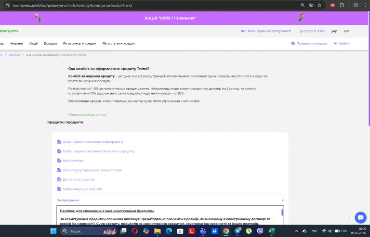Viewport: 370px width, 237px height.
Task: Open Налаштування доступності accessibility settings
Action: (266, 31)
